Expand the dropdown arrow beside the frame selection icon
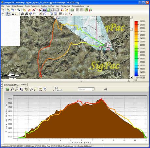This screenshot has width=150, height=148. [x=48, y=14]
